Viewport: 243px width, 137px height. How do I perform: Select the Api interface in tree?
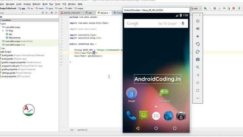[x=10, y=34]
